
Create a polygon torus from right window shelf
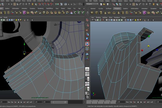click(114, 13)
